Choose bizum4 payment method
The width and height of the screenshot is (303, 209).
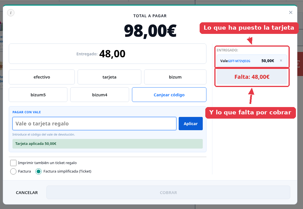pyautogui.click(x=99, y=95)
